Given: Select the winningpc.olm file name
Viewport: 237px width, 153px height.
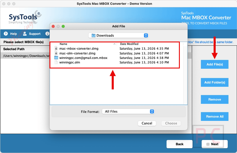Looking at the screenshot, I should click(x=70, y=62).
